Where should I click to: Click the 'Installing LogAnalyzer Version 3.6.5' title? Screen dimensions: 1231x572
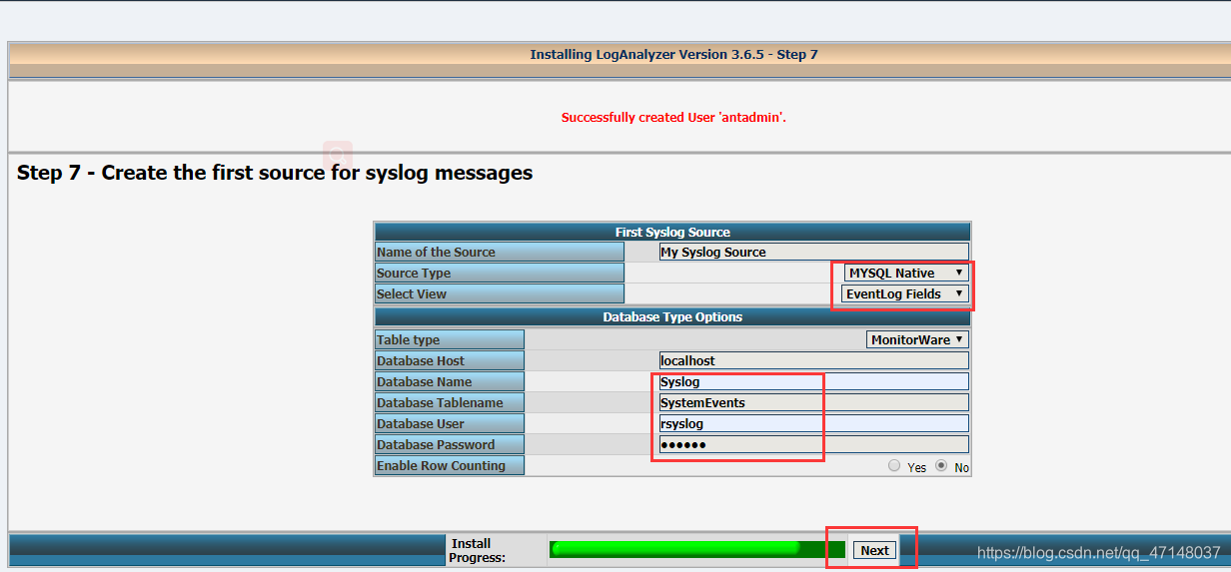pos(673,54)
